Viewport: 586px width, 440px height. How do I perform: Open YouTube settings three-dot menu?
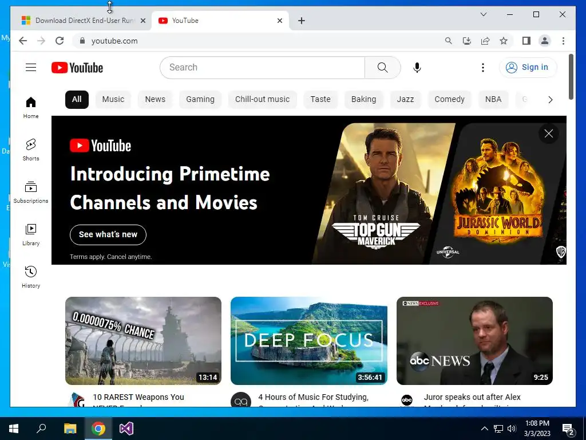(x=483, y=68)
